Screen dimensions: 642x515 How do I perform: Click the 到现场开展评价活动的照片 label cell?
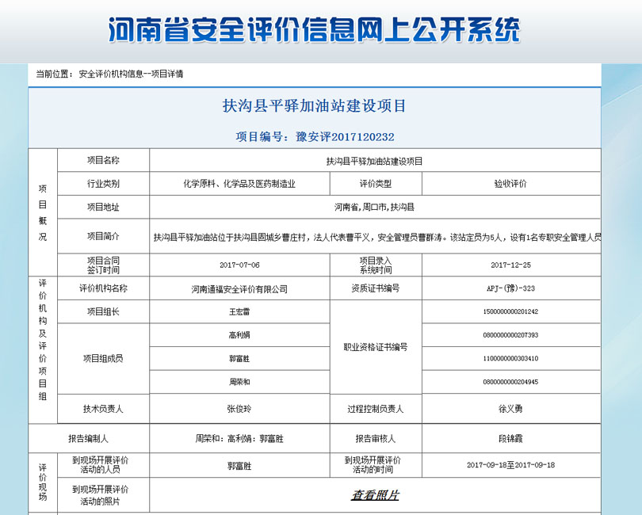click(x=103, y=495)
